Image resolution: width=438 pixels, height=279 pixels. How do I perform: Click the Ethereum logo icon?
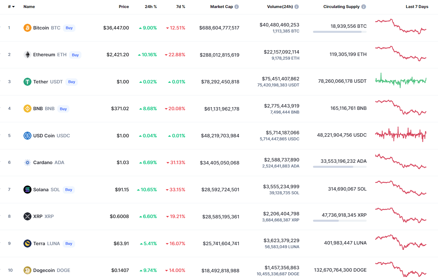27,55
